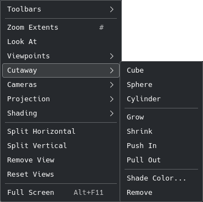Click Grow in Cutaway submenu
This screenshot has width=203, height=202.
[x=161, y=117]
